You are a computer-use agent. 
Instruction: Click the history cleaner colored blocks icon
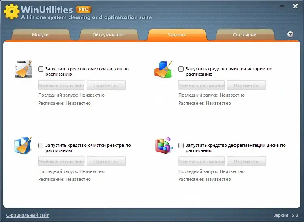coord(163,70)
